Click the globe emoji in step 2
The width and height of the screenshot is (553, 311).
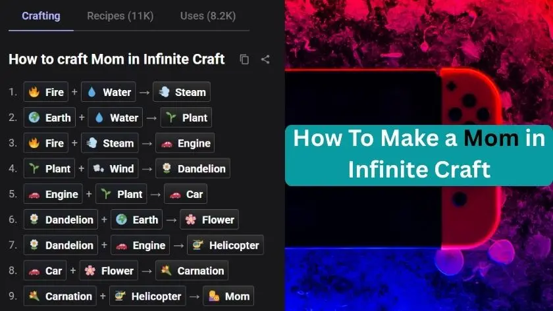pos(34,117)
